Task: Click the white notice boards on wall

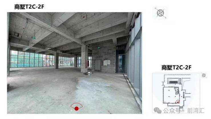Action: pyautogui.click(x=107, y=63)
